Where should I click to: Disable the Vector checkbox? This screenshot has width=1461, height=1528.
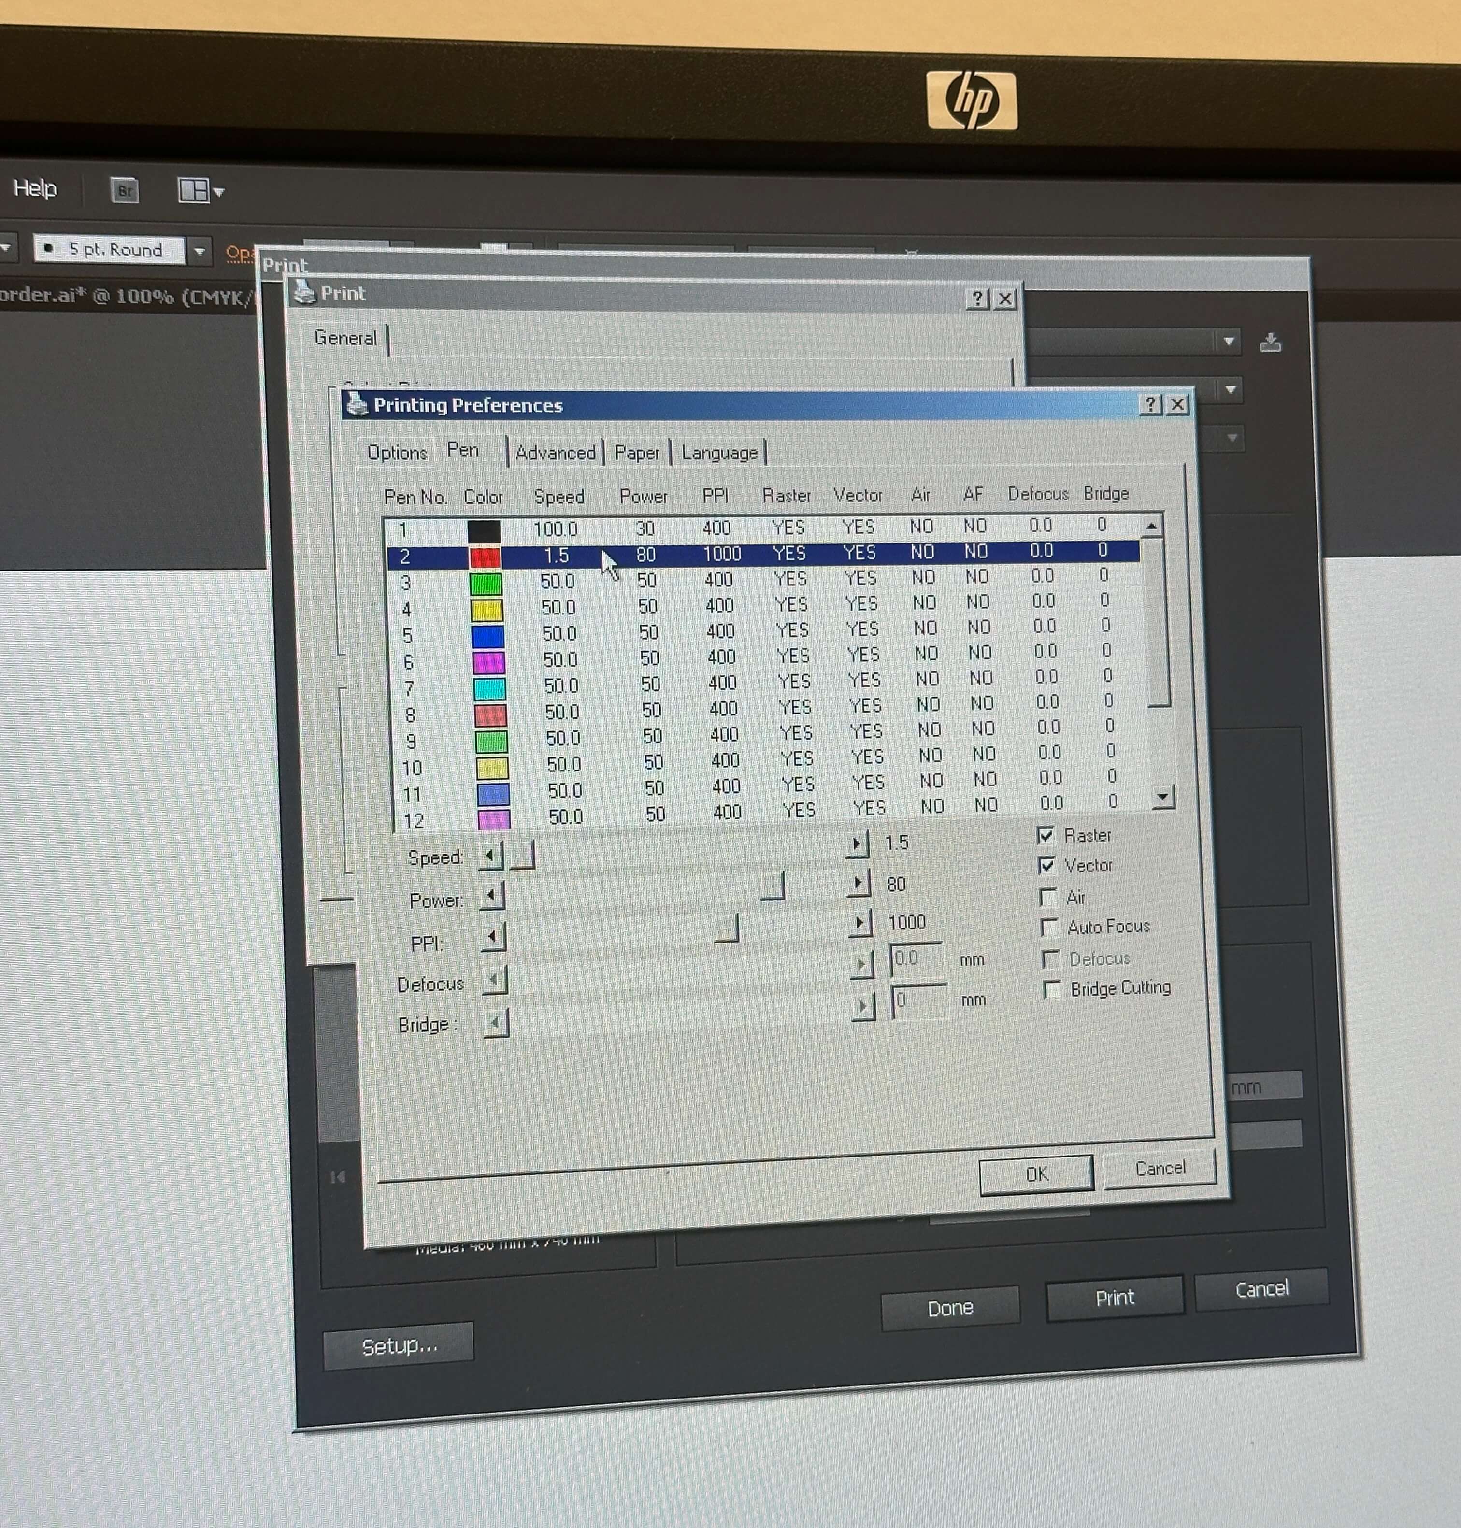pos(1047,866)
